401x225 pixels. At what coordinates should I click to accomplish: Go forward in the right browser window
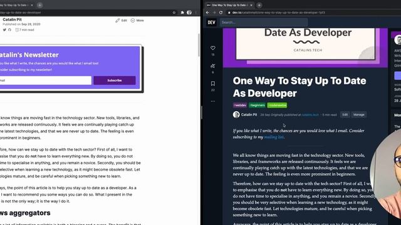tap(214, 12)
